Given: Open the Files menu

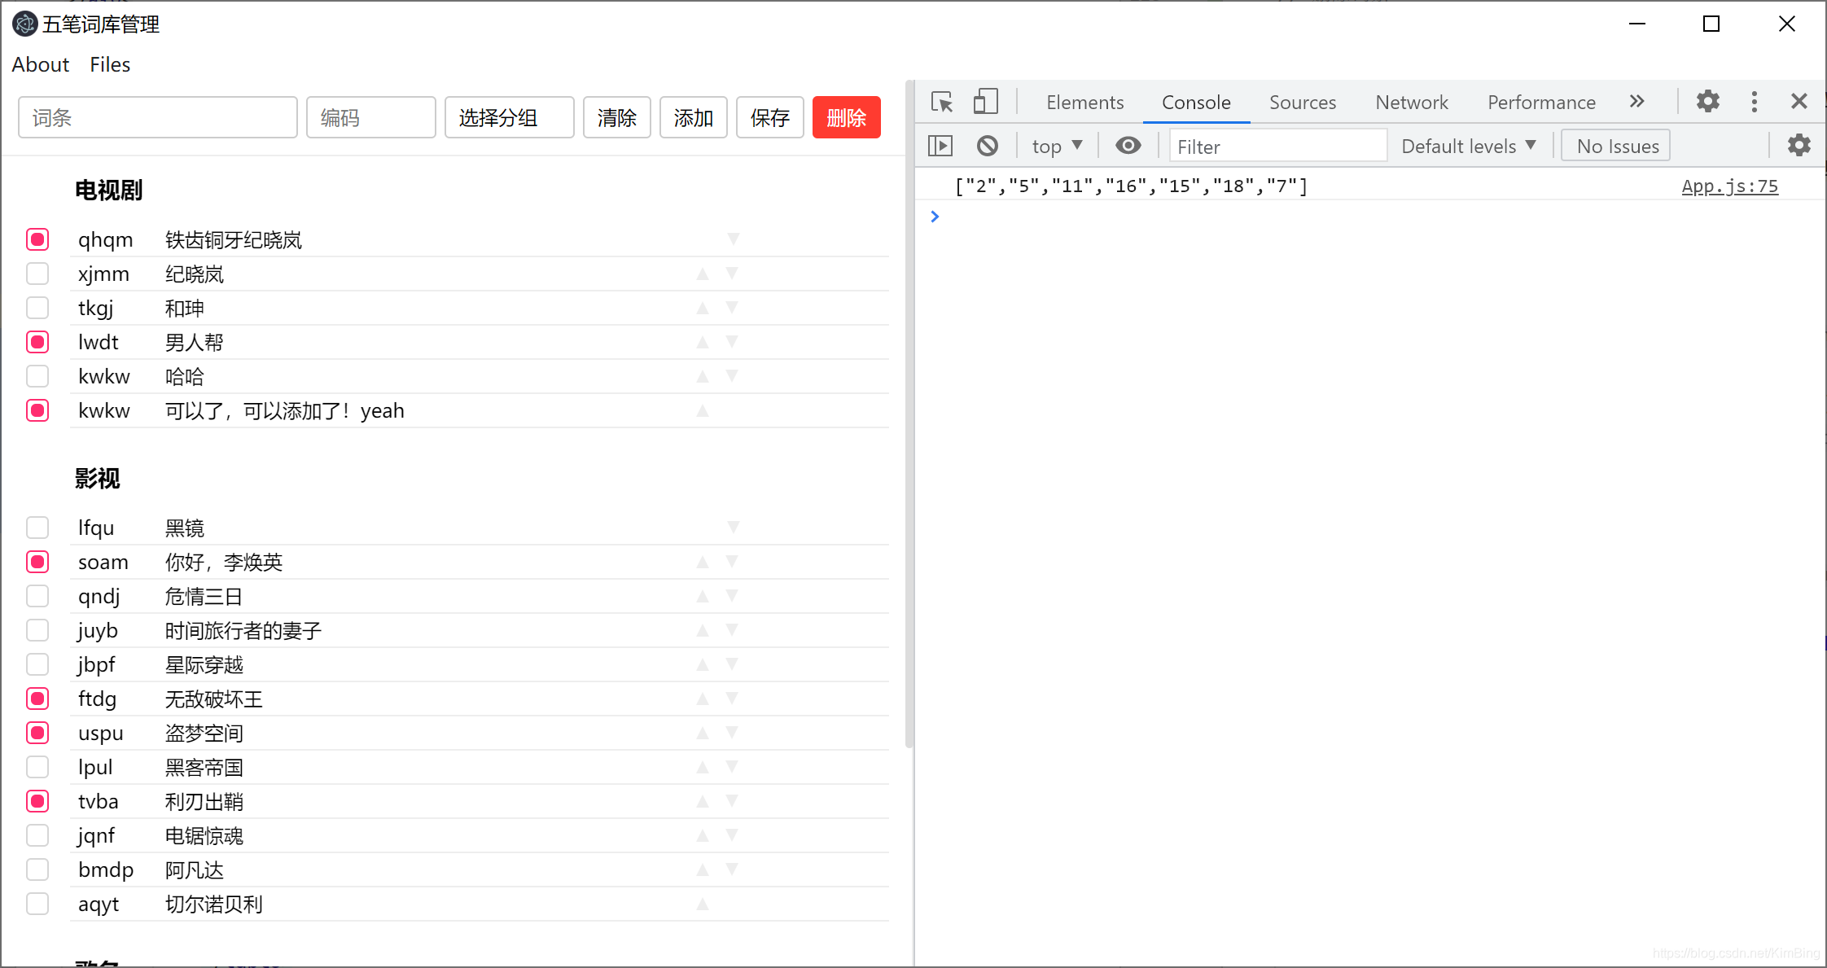Looking at the screenshot, I should [110, 64].
